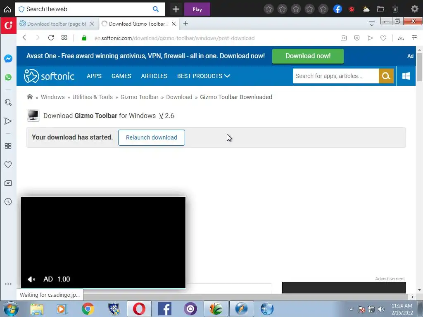Close the Download toolbar (page 6) tab
This screenshot has width=423, height=317.
[x=92, y=24]
